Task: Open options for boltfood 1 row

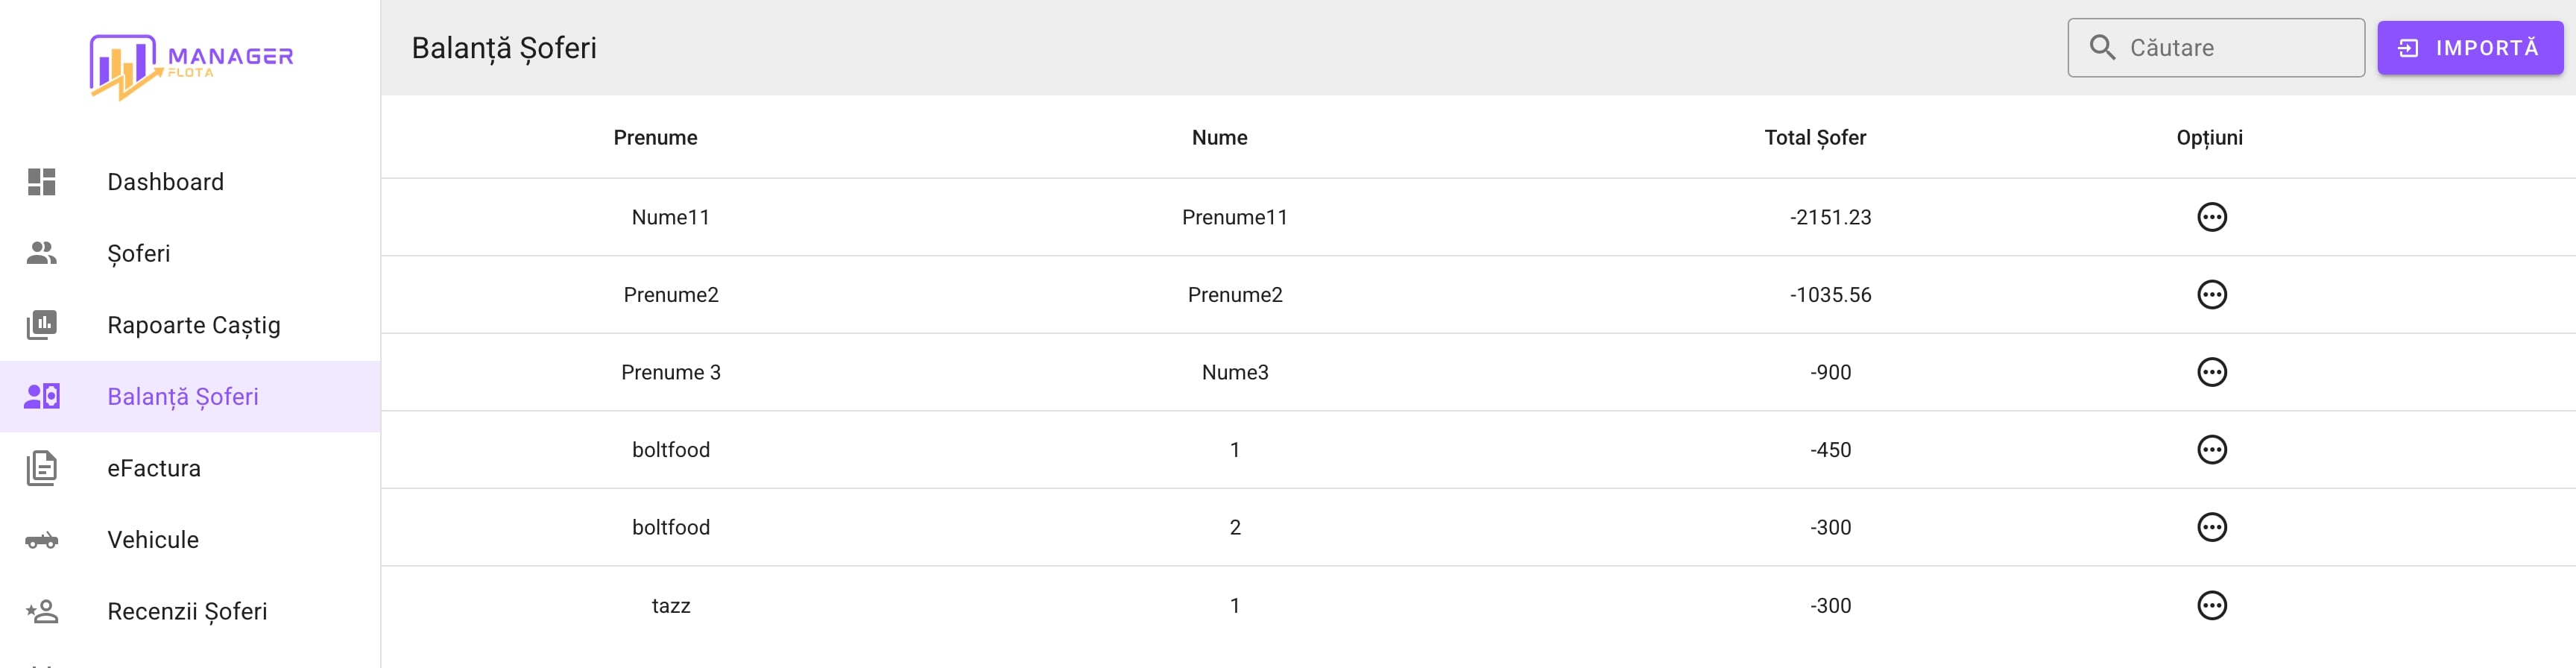Action: [x=2211, y=450]
